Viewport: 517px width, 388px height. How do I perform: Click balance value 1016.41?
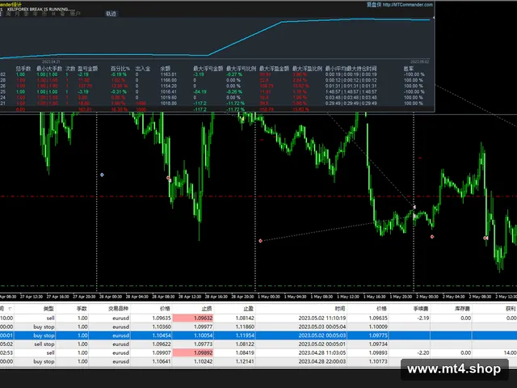[169, 91]
